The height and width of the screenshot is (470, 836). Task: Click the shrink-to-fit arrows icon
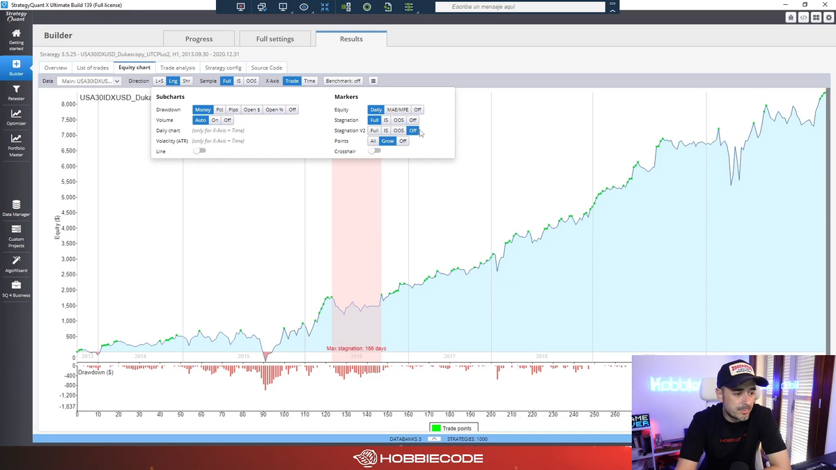pyautogui.click(x=325, y=7)
